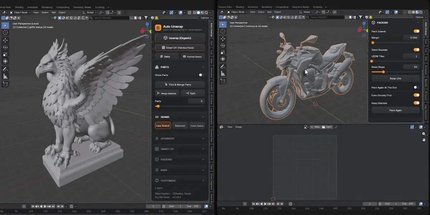Select the Measure tool in left viewport
Screen dimensions: 430x215
[5, 76]
